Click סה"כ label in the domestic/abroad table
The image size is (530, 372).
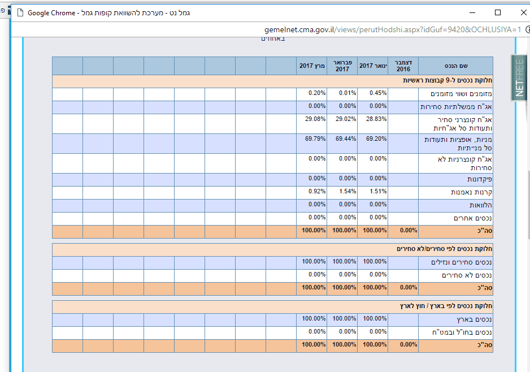(485, 345)
